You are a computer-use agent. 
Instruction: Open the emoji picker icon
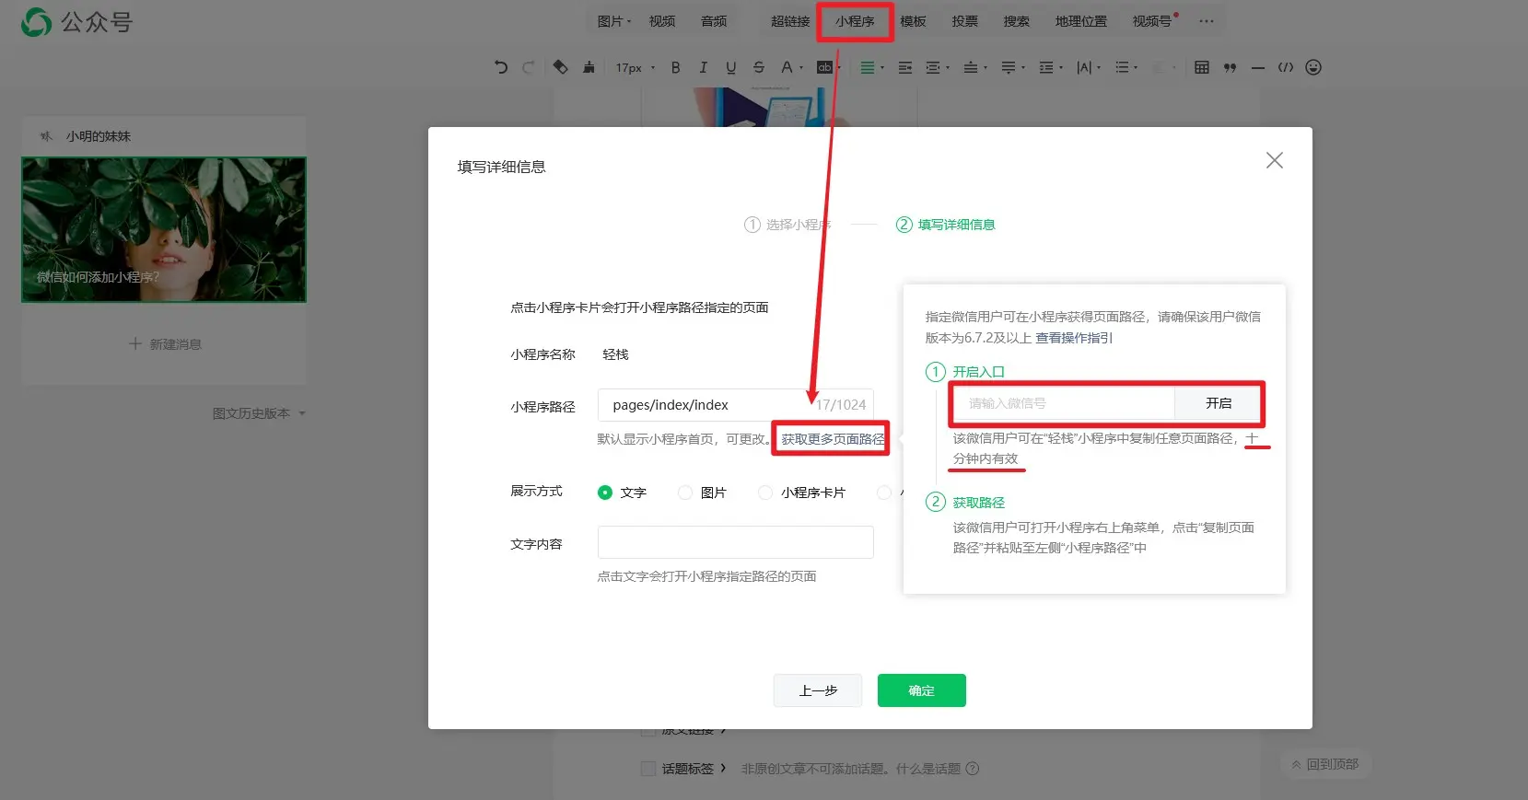[1313, 67]
